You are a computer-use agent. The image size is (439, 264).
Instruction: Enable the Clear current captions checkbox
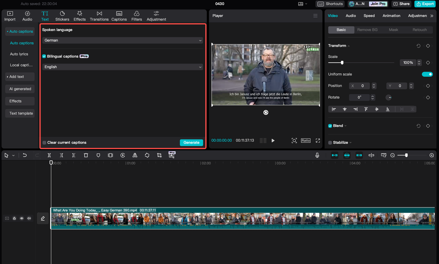[44, 142]
